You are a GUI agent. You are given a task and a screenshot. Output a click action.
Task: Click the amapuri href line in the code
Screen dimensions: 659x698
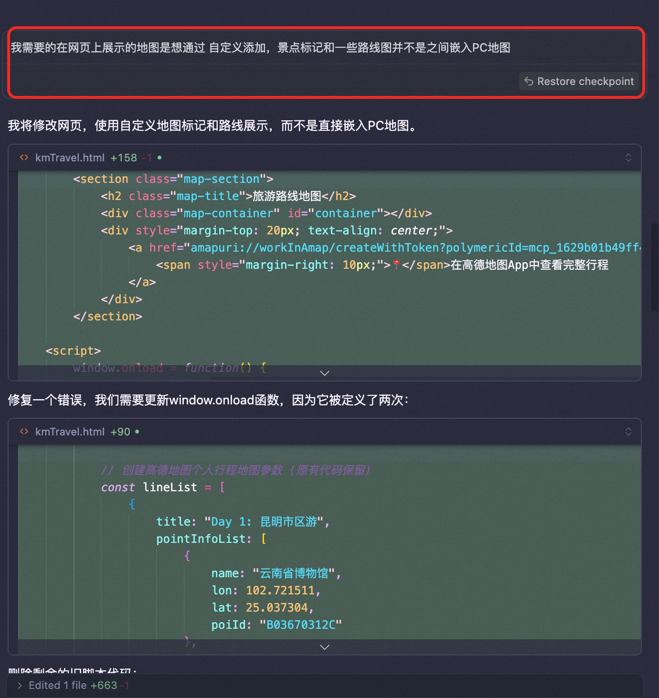tap(382, 247)
